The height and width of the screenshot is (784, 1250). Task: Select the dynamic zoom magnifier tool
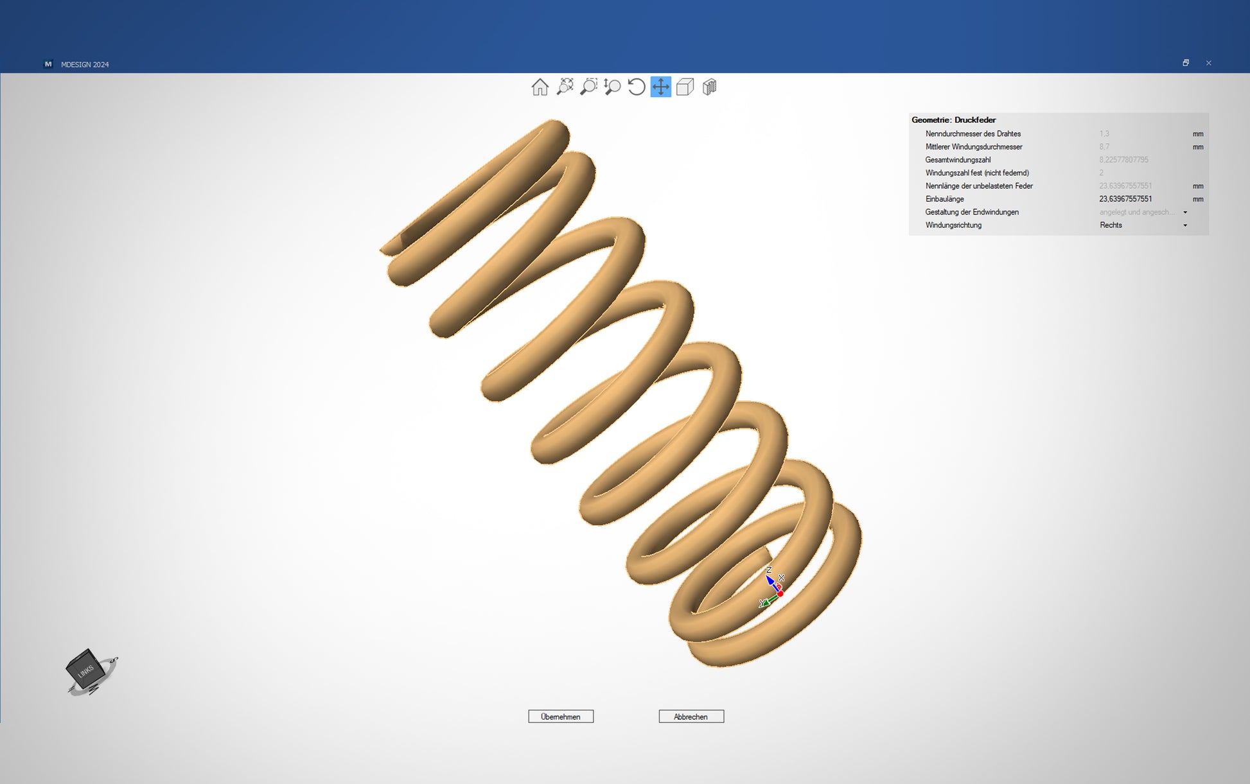pyautogui.click(x=612, y=87)
